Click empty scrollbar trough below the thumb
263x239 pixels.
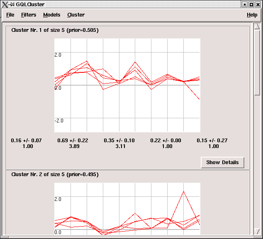(256, 165)
